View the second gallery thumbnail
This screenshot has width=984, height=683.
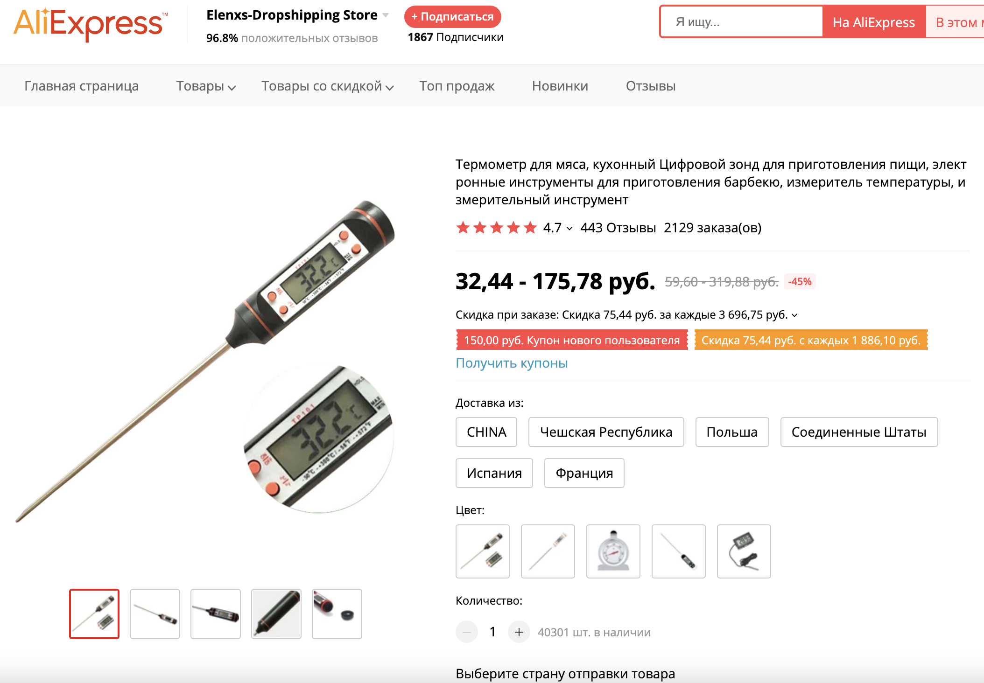[x=155, y=614]
